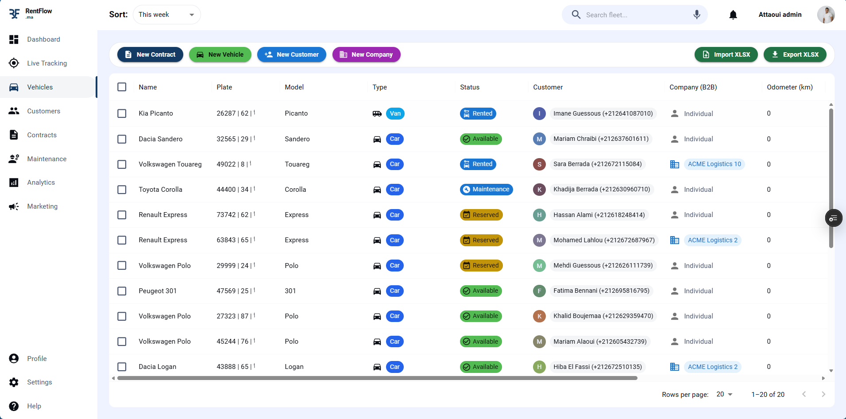Image resolution: width=846 pixels, height=419 pixels.
Task: Open Profile page from sidebar
Action: coord(48,359)
